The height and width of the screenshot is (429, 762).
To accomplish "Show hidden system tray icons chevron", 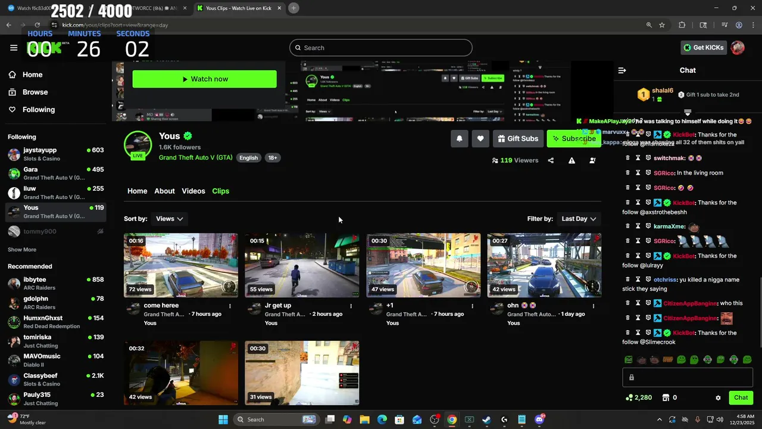I will tap(659, 419).
